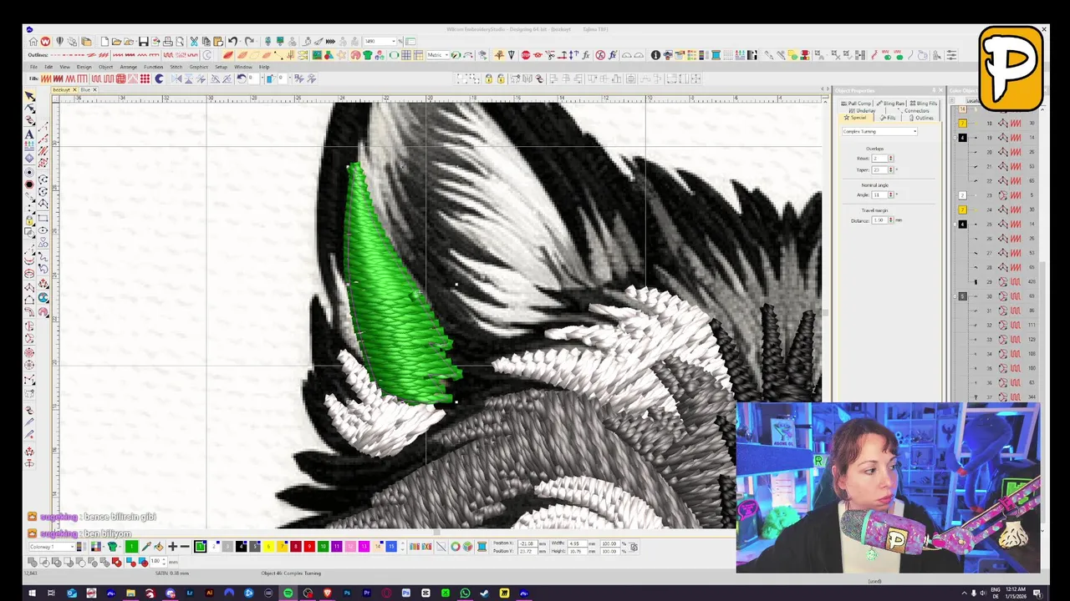Open the File menu
The image size is (1070, 601).
[x=33, y=67]
